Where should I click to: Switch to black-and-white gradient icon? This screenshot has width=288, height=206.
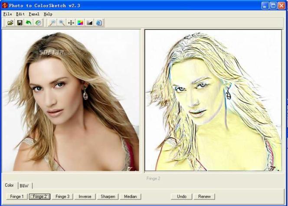[90, 23]
